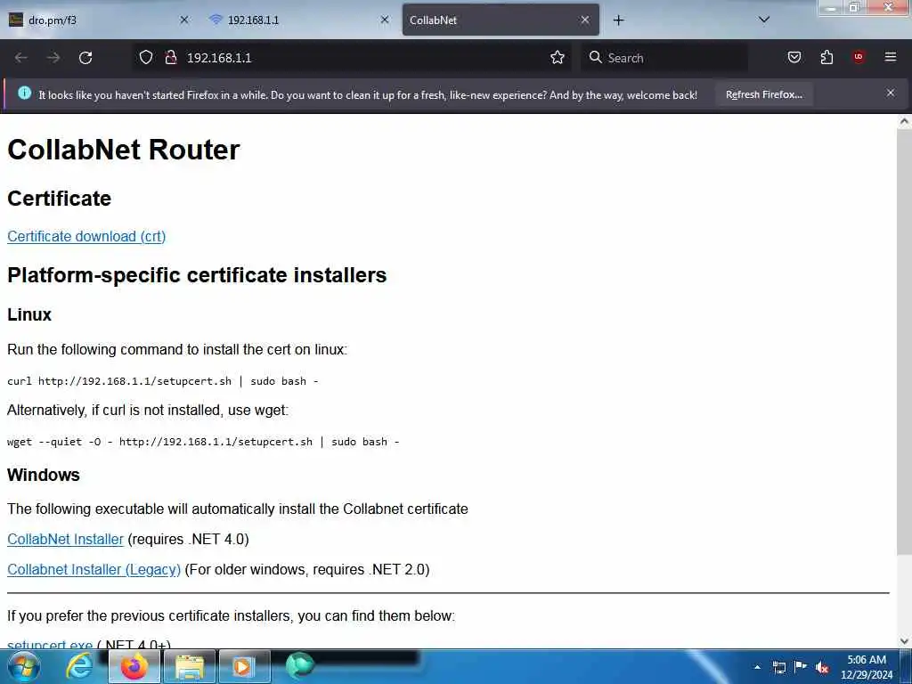Switch to the dro.pm/f3 tab
The image size is (912, 684).
tap(101, 20)
